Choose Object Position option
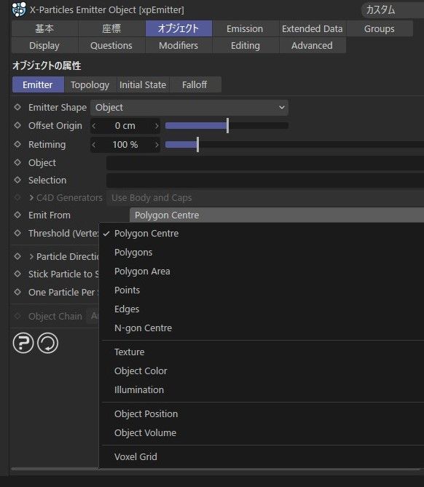The height and width of the screenshot is (487, 424). click(x=262, y=413)
